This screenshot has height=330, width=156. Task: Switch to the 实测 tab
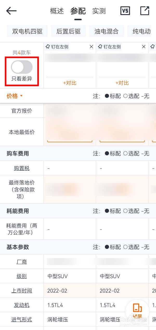[x=99, y=11]
